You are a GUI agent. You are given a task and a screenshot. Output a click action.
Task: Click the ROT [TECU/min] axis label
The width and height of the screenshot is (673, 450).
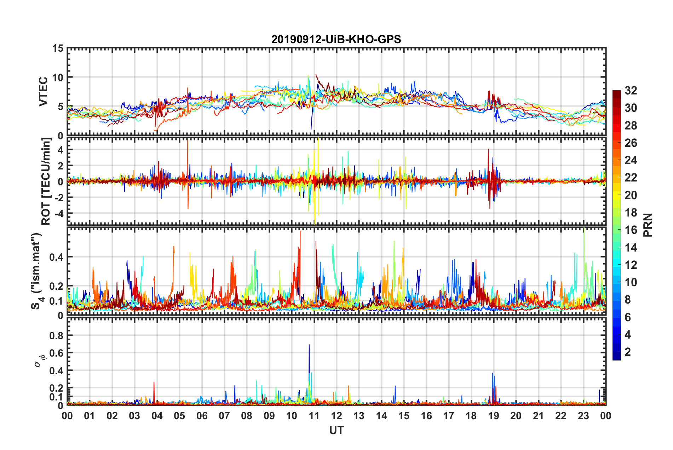click(x=46, y=181)
